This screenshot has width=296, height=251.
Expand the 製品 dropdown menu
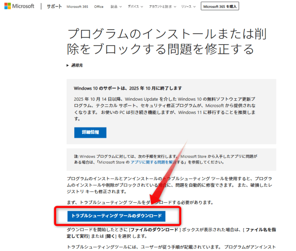(x=116, y=7)
